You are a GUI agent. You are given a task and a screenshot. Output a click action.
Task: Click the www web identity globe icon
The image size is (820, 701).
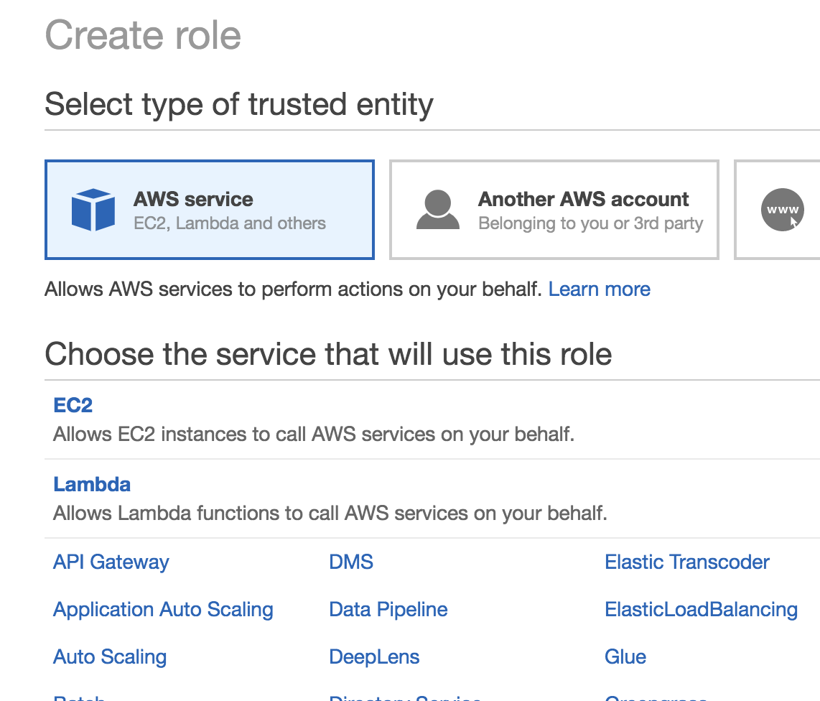pyautogui.click(x=782, y=210)
